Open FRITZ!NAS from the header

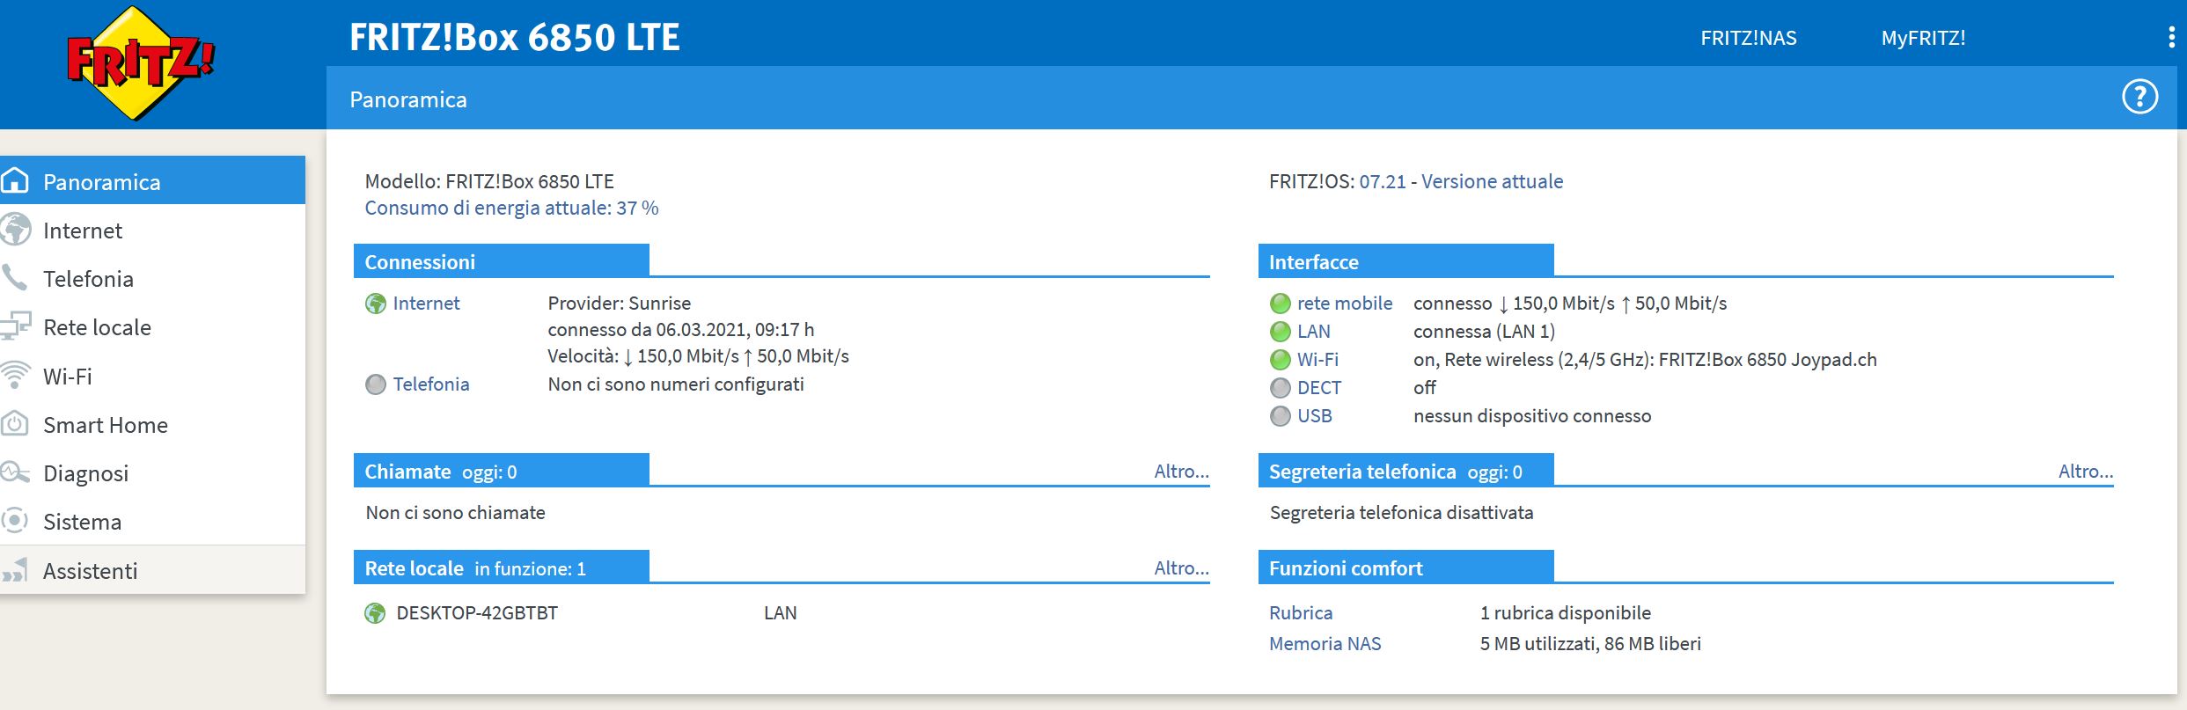point(1749,38)
